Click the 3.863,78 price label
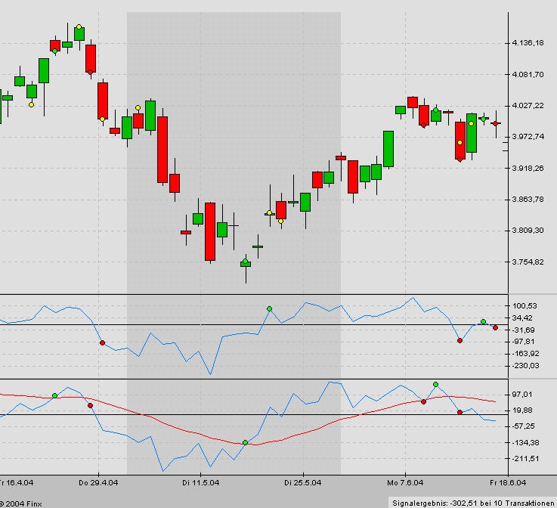This screenshot has width=557, height=508. [x=528, y=200]
